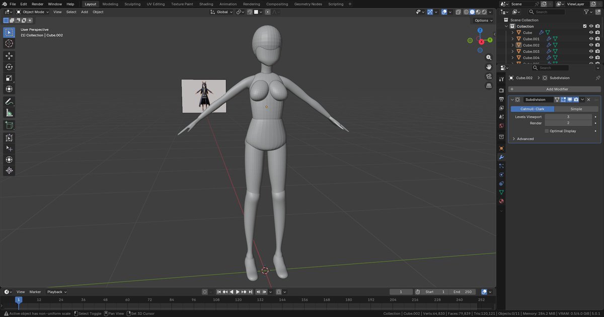Screen dimensions: 604x317
Task: Click the pan hand viewport gizmo
Action: [489, 67]
